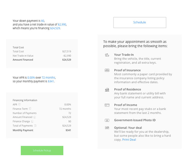Edit the $0 down payment link
190x163 pixels.
click(43, 21)
